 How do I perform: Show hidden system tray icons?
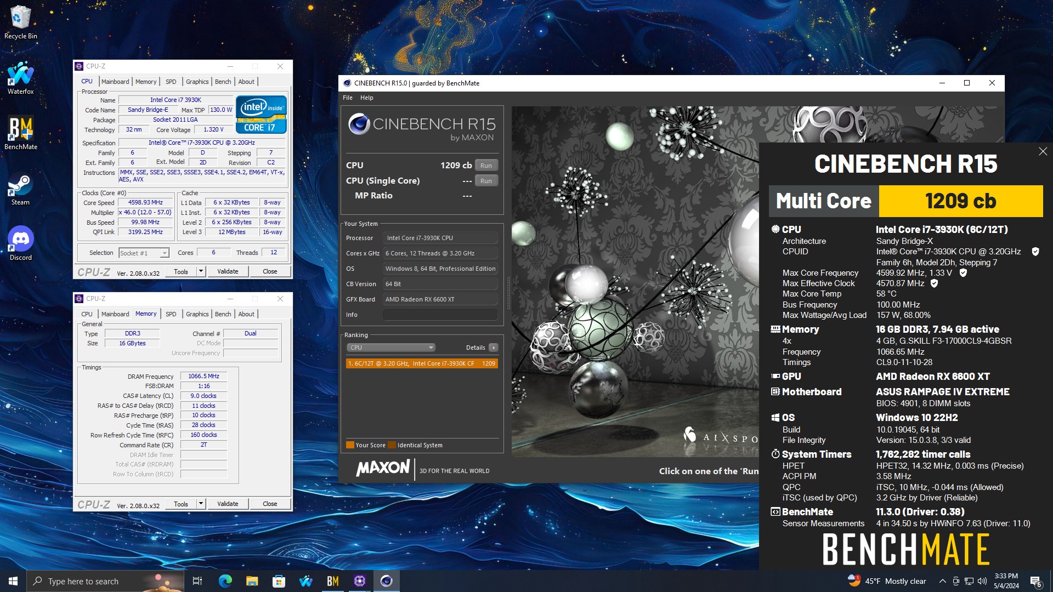(x=942, y=581)
